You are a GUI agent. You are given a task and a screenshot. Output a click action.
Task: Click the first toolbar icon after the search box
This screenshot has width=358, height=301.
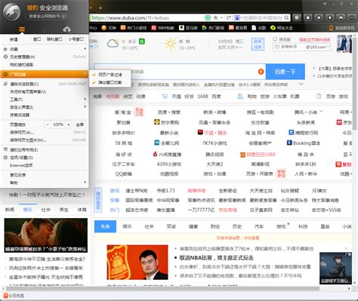pyautogui.click(x=297, y=17)
